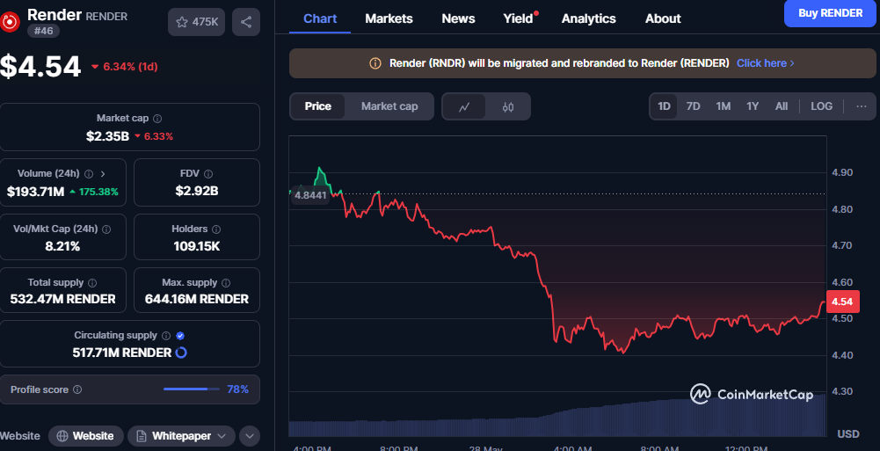Follow the Click here migration link
880x451 pixels.
(x=765, y=62)
